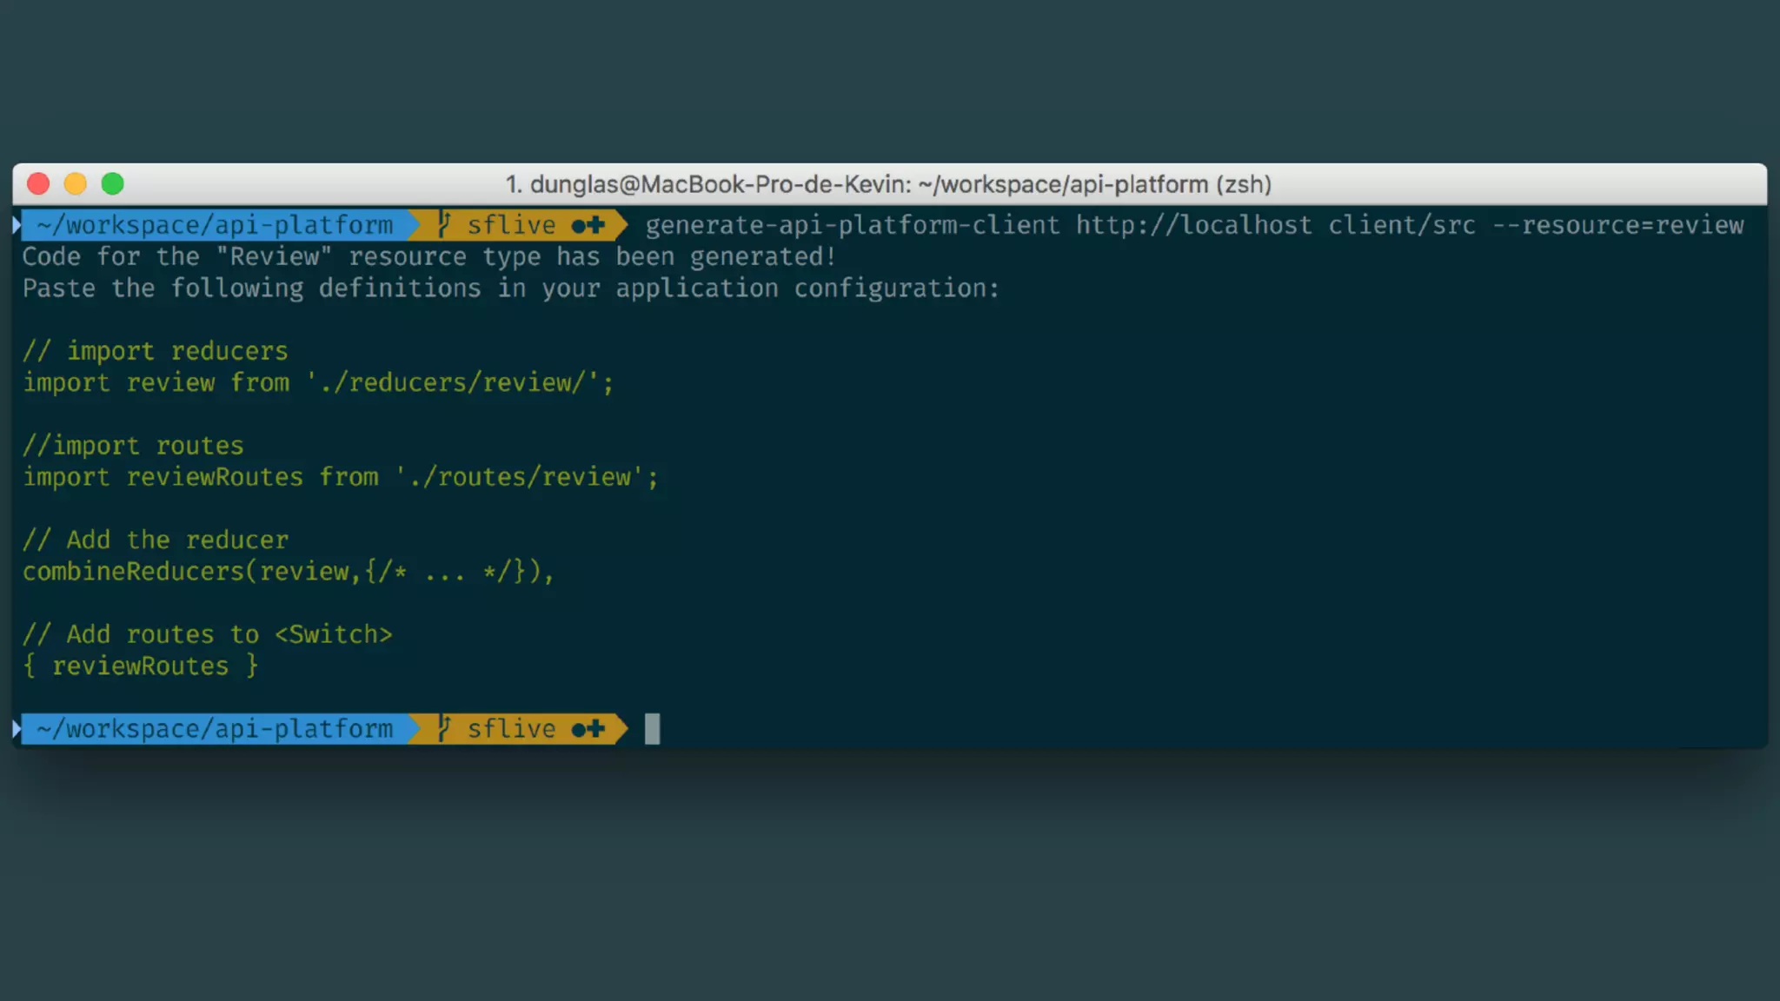Click the git status dot-plus icon in top prompt

click(x=588, y=225)
